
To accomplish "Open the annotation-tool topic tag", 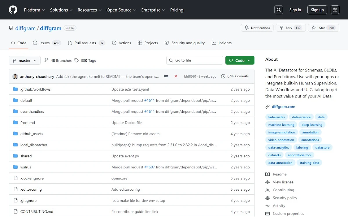I will (300, 155).
